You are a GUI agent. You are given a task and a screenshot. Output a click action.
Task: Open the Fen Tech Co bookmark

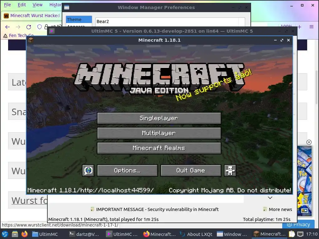(x=18, y=35)
